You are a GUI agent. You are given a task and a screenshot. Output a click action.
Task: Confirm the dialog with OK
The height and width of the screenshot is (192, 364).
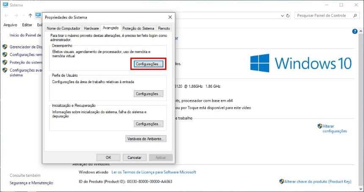pyautogui.click(x=108, y=157)
